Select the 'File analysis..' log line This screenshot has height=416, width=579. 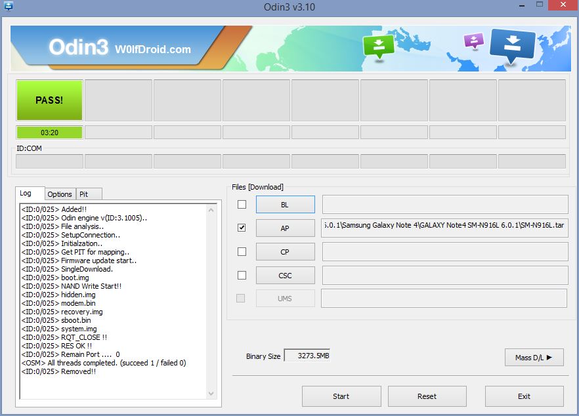[62, 226]
